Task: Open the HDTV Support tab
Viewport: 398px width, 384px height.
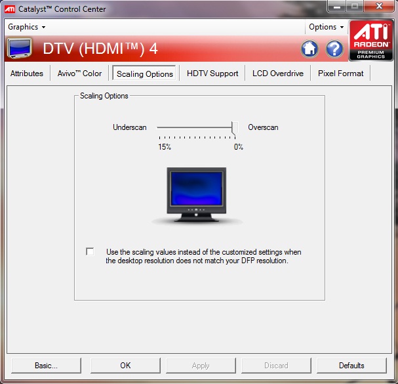Action: coord(212,74)
